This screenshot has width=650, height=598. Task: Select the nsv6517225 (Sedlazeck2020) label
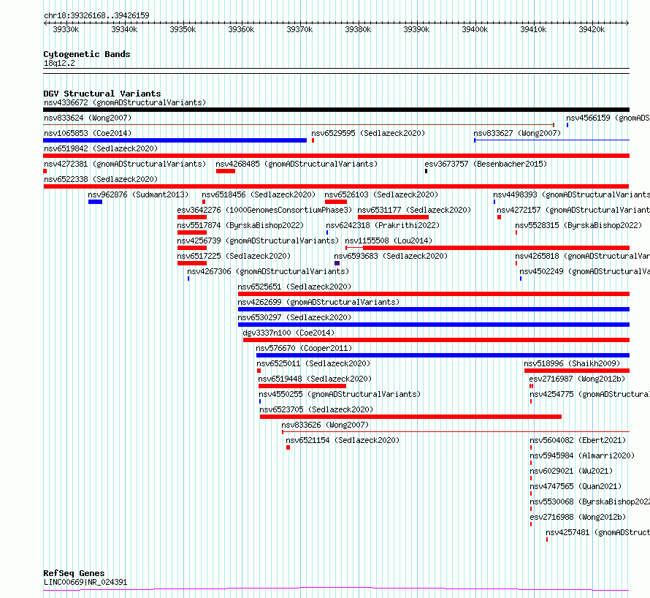click(x=234, y=256)
